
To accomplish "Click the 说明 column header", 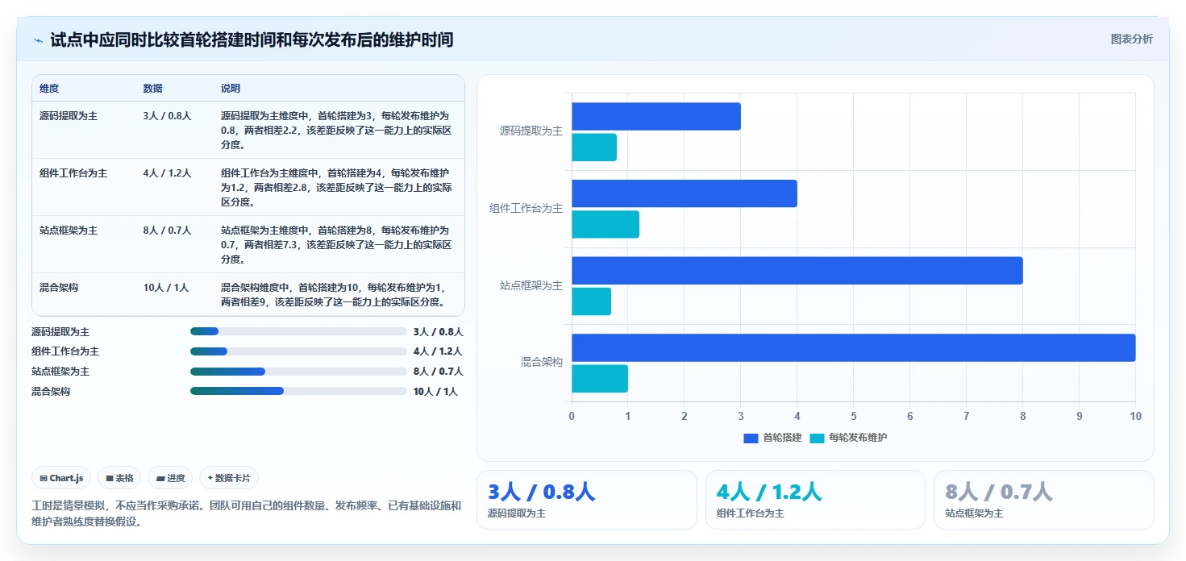I will (231, 89).
